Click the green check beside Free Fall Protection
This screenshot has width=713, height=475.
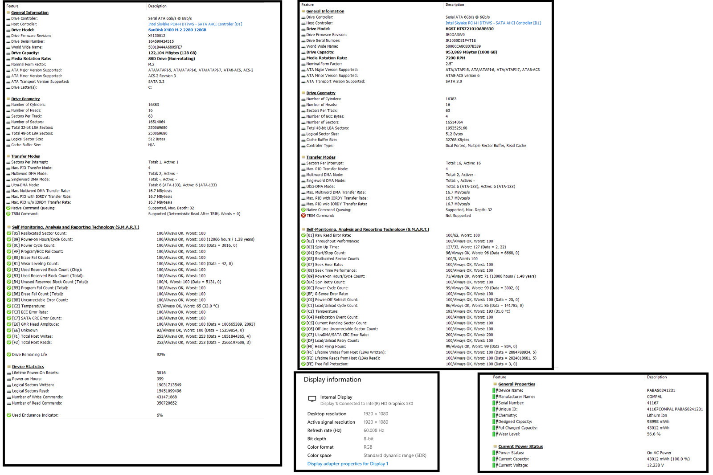tap(303, 364)
